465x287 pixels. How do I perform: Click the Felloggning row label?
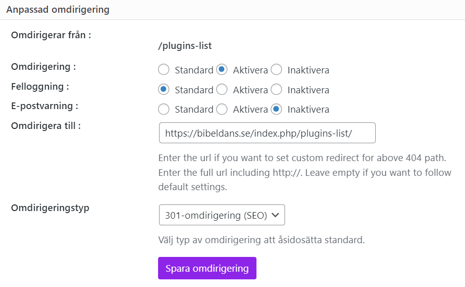40,86
